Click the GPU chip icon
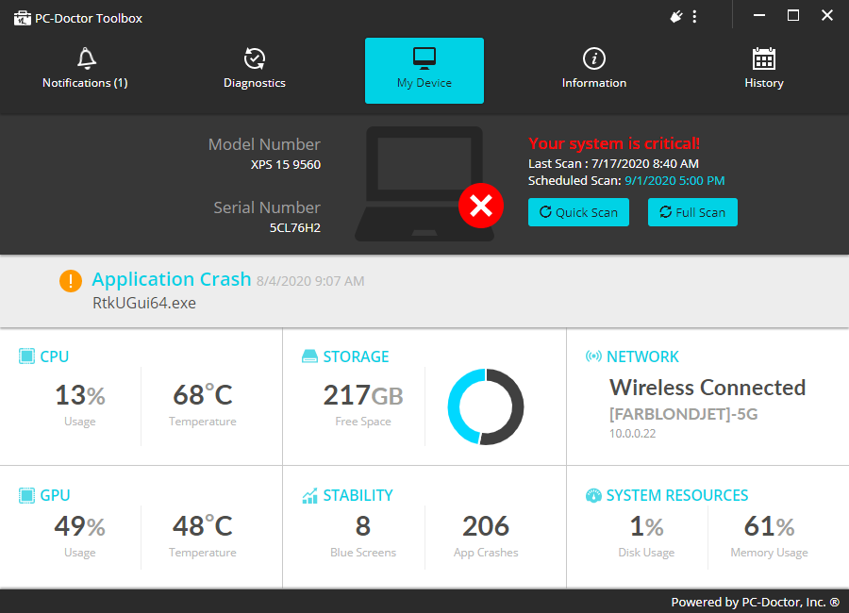This screenshot has width=849, height=613. pyautogui.click(x=26, y=495)
